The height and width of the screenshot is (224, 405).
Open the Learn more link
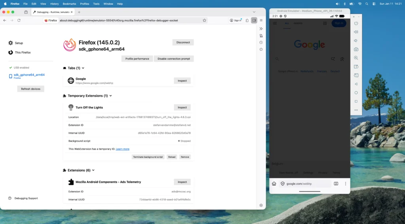[123, 149]
